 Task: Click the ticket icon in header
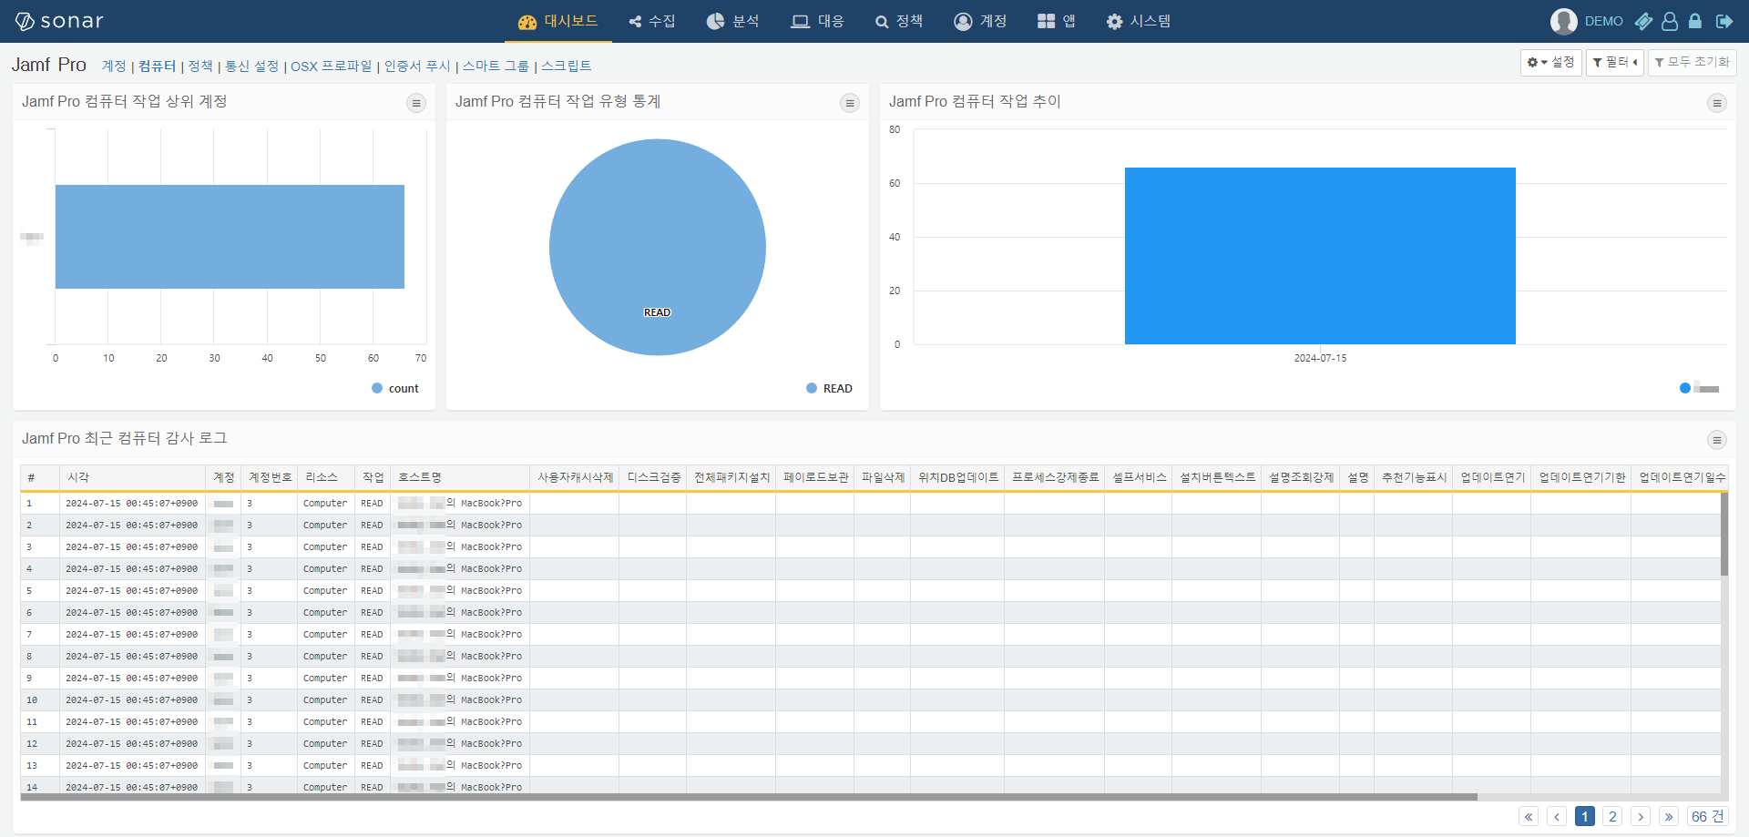[1643, 21]
